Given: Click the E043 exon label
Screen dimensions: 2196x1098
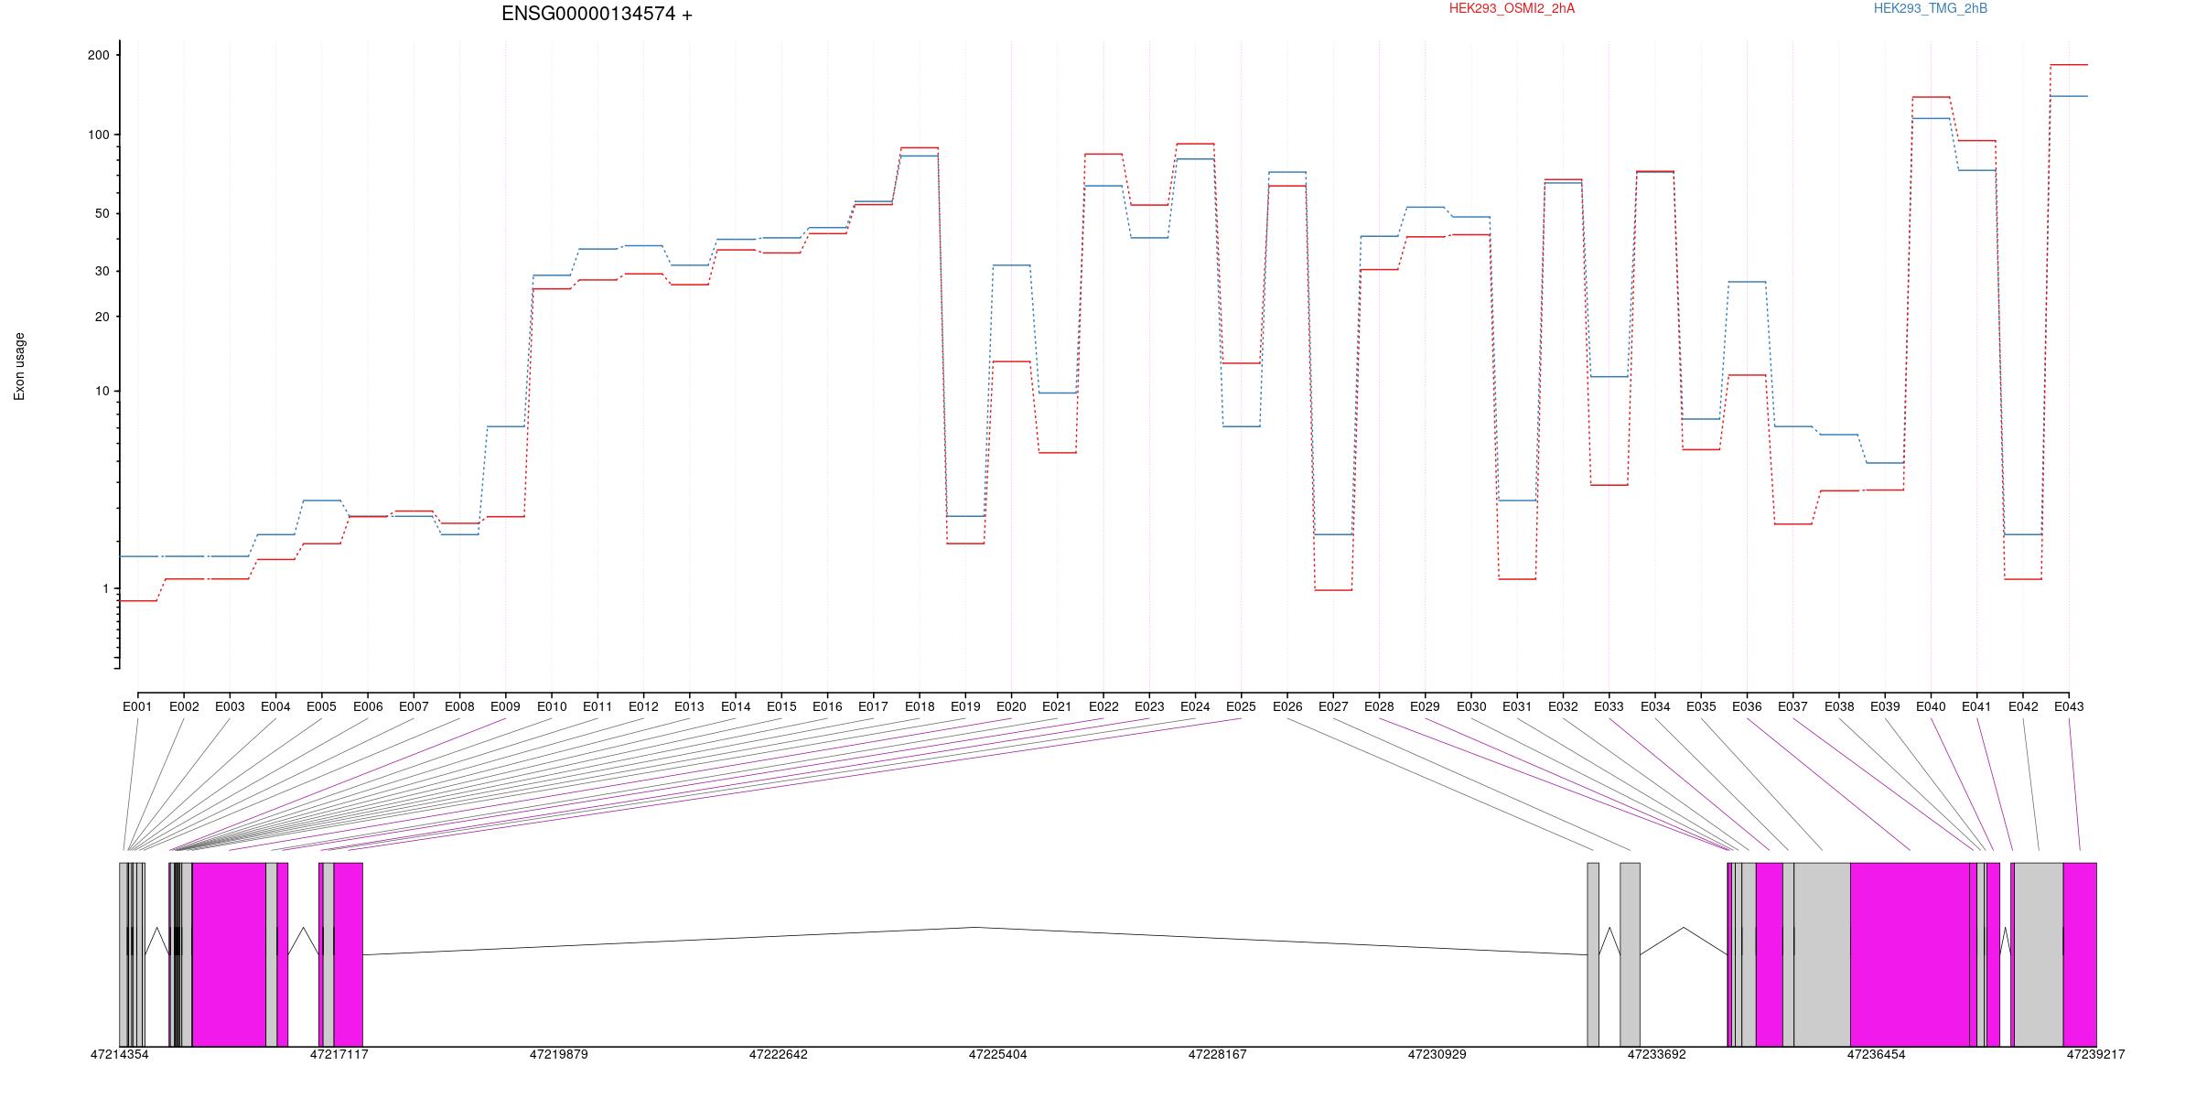Looking at the screenshot, I should point(2069,706).
